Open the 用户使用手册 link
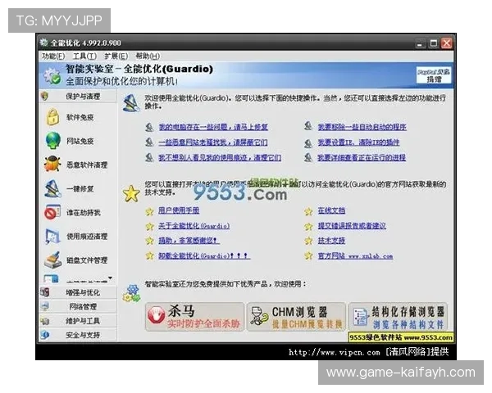Screen dimensions: 492x393 tap(179, 210)
